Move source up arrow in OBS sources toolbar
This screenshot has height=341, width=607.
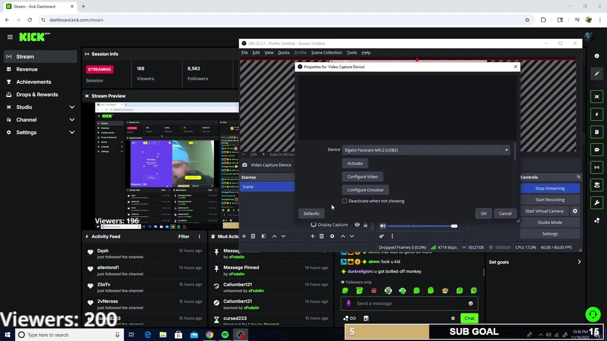point(343,236)
